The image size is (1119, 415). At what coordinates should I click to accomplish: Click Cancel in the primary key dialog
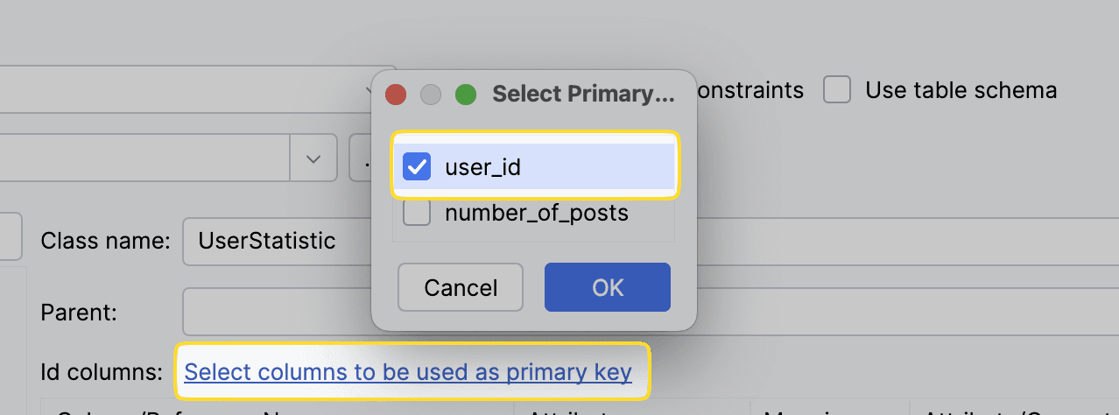pos(461,287)
